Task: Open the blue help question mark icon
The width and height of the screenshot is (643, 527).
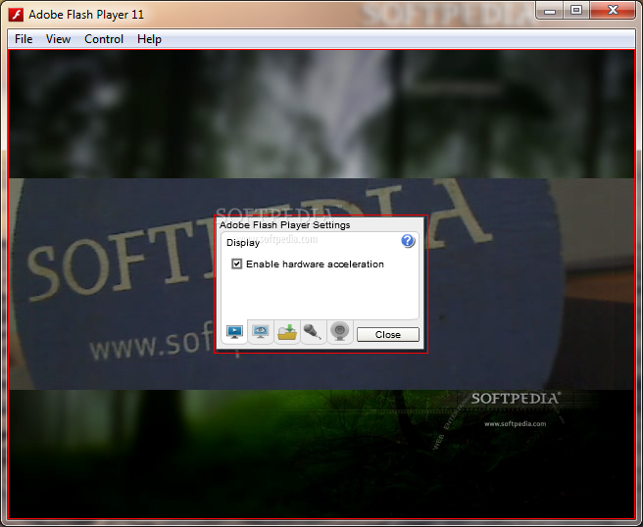Action: 408,241
